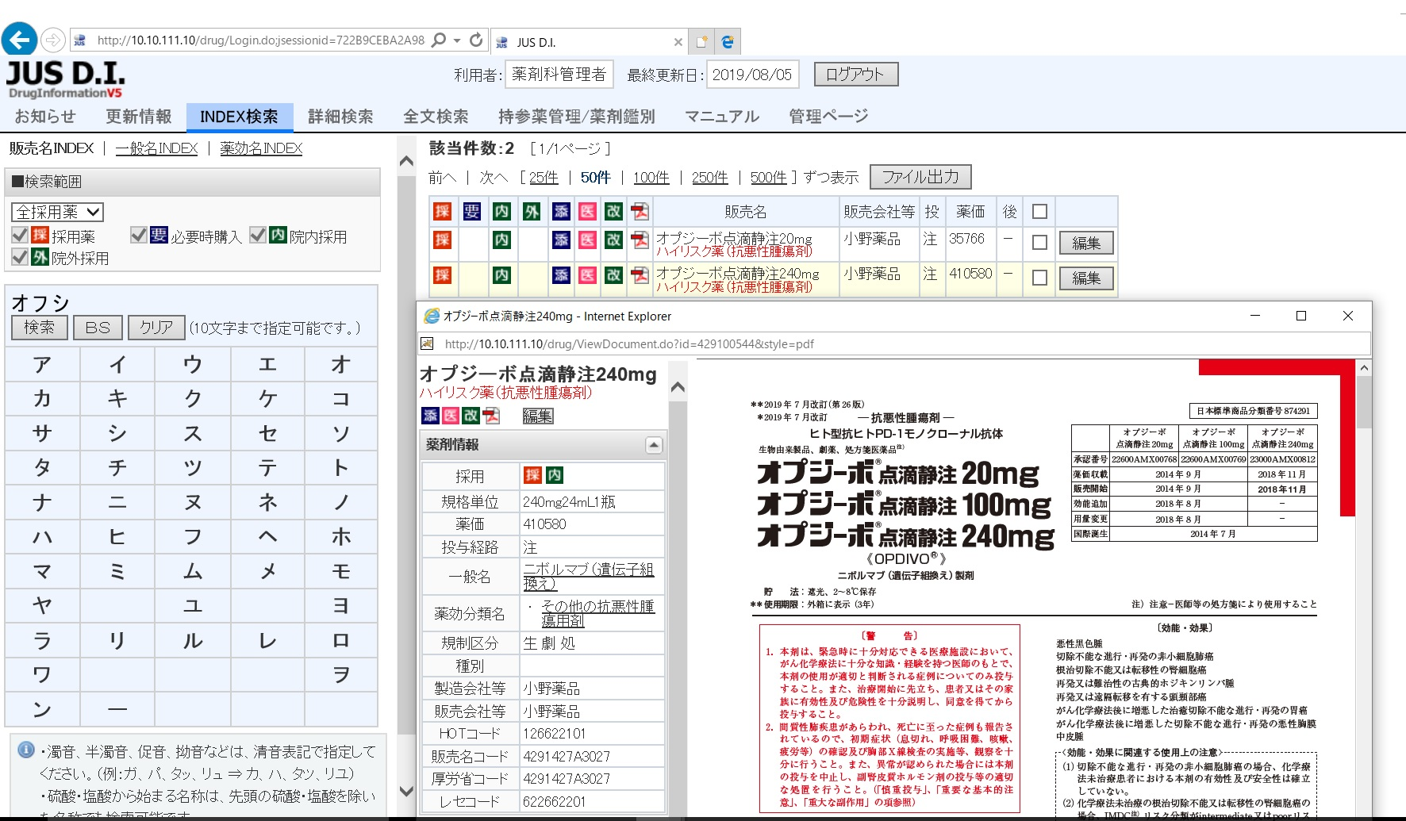The height and width of the screenshot is (821, 1406).
Task: Click the 添 icon in popup drug header
Action: [430, 416]
